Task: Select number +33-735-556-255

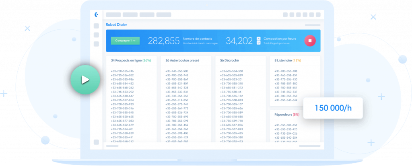Action: (177, 96)
